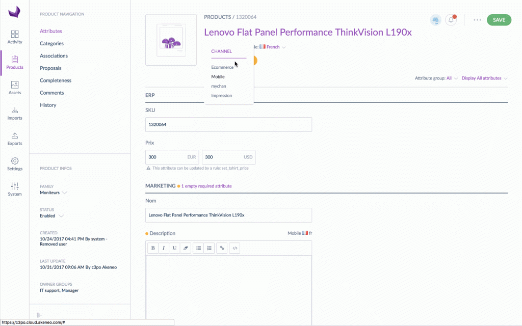Click the PRODUCTS breadcrumb link
This screenshot has height=326, width=522.
[x=217, y=17]
